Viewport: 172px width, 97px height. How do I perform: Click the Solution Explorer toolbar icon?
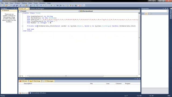coord(67,5)
